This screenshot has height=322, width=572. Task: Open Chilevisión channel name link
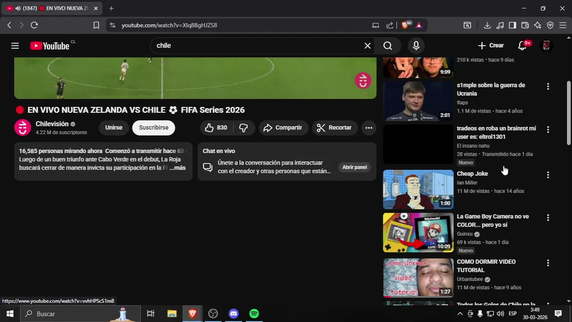click(x=52, y=124)
